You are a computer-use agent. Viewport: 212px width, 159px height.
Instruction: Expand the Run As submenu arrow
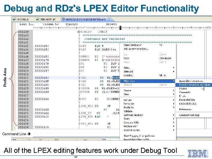[x=174, y=100]
